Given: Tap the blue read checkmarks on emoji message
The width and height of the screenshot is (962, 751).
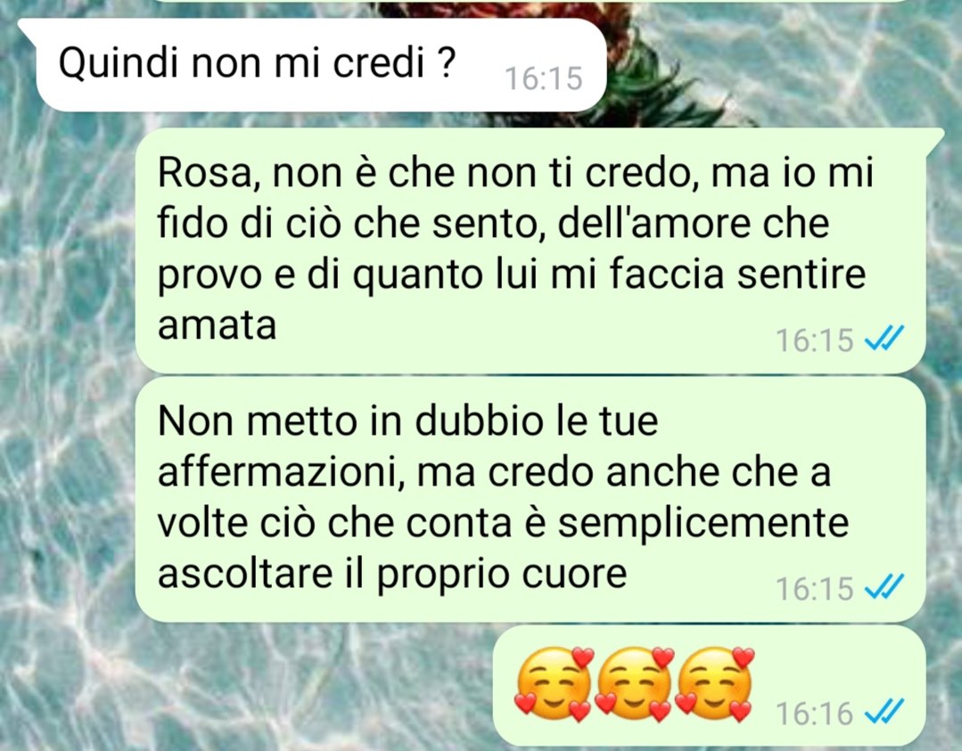Looking at the screenshot, I should pyautogui.click(x=884, y=713).
